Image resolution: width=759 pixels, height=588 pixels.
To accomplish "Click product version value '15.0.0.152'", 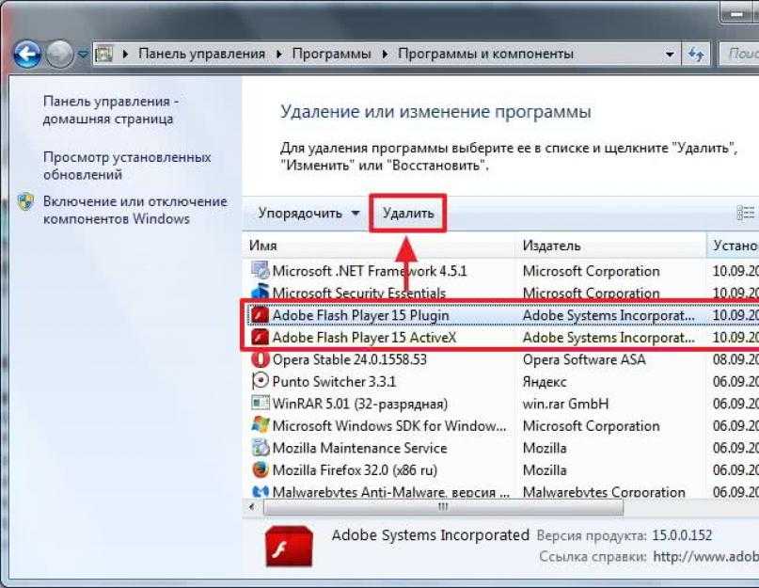I will click(682, 535).
